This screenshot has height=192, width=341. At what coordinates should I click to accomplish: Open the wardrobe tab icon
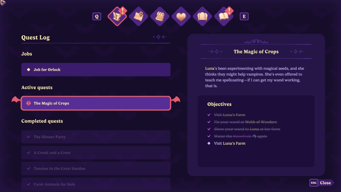pos(202,16)
